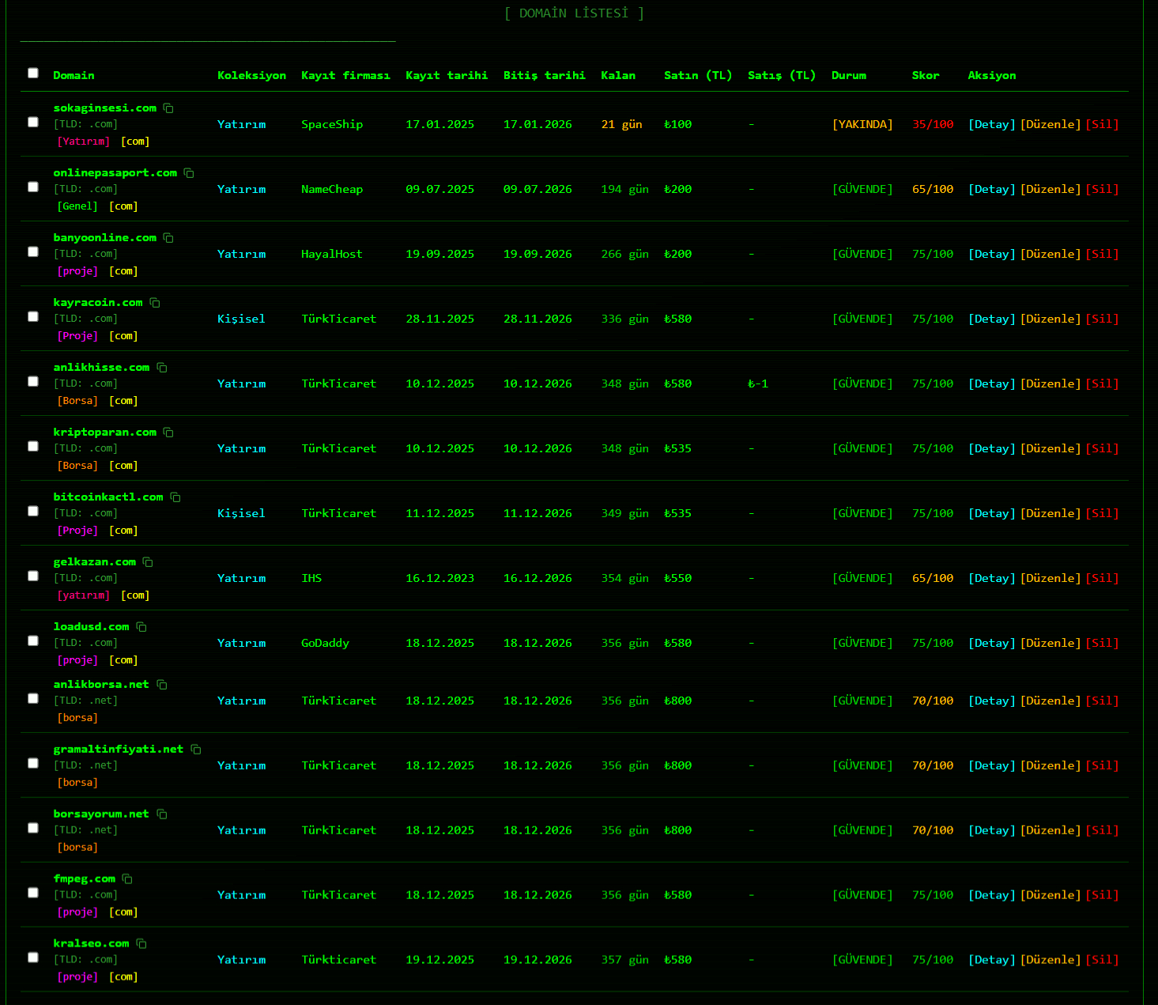This screenshot has height=1005, width=1158.
Task: Click the HayalHost registrar cell
Action: coord(331,254)
